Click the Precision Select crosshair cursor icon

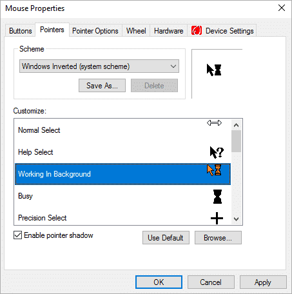(217, 218)
